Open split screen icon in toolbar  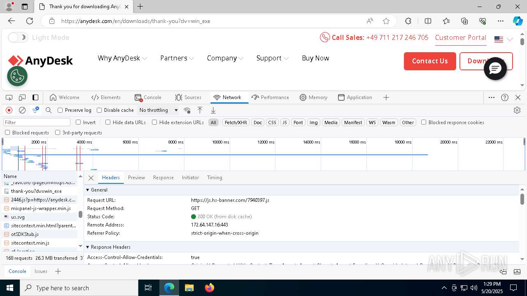428,21
